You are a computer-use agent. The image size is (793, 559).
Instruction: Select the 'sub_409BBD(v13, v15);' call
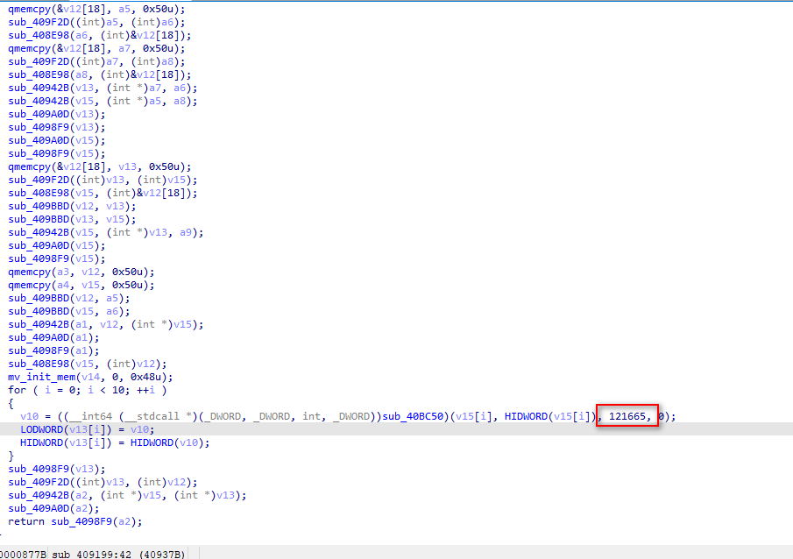coord(72,220)
